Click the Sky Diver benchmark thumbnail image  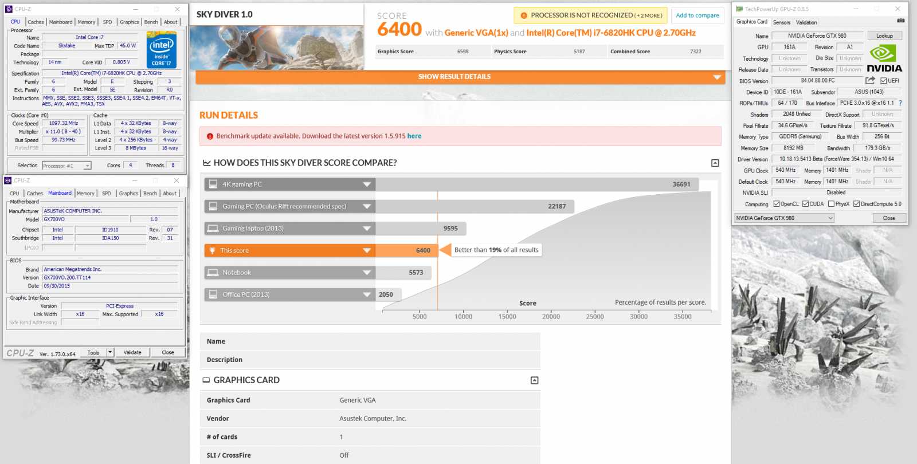pyautogui.click(x=276, y=48)
